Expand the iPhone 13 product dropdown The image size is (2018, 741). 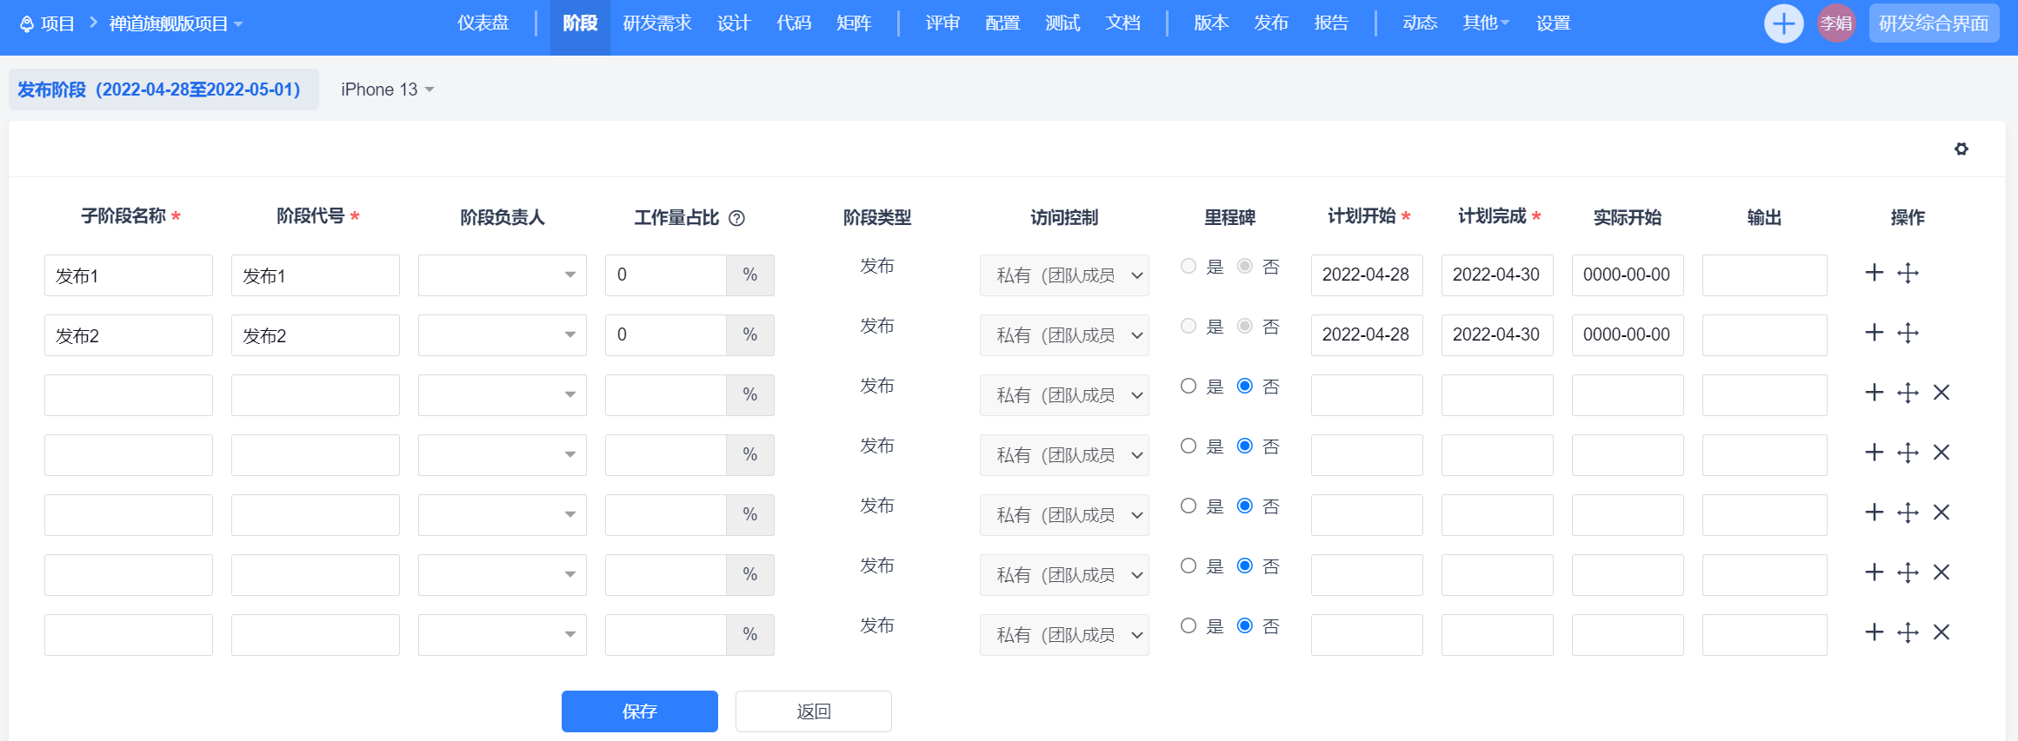[x=387, y=89]
